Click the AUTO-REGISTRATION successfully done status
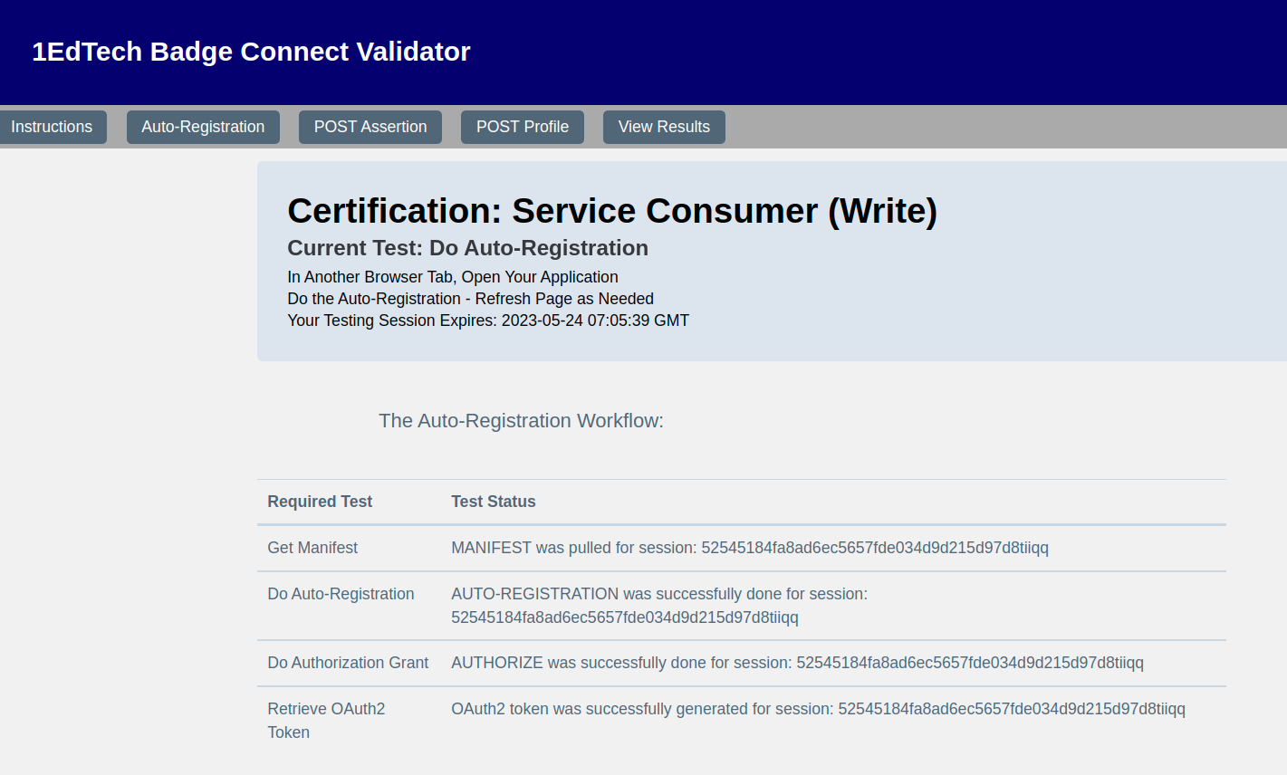 coord(659,606)
